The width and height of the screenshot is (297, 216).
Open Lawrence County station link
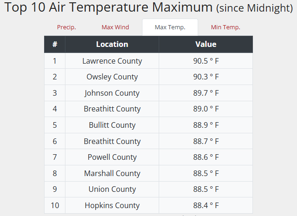(x=112, y=61)
